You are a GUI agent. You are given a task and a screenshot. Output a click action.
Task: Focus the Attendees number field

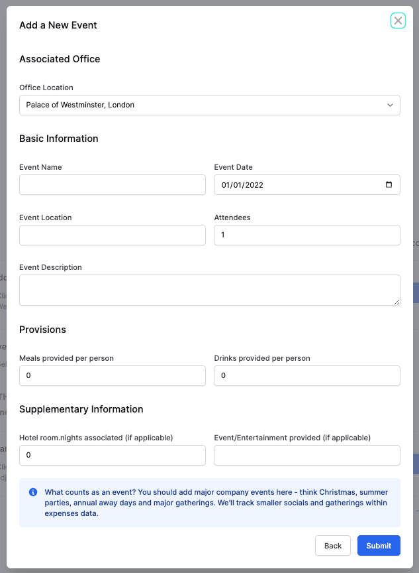point(307,235)
